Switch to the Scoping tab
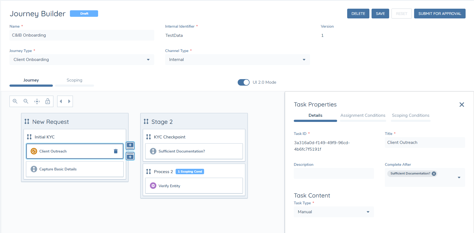 [x=74, y=80]
